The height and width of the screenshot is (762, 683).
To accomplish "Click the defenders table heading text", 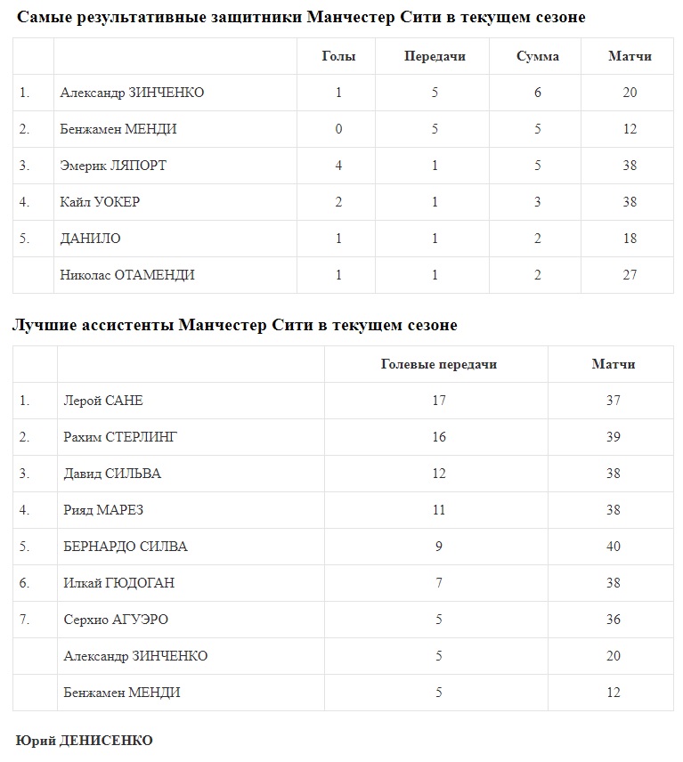I will point(301,18).
